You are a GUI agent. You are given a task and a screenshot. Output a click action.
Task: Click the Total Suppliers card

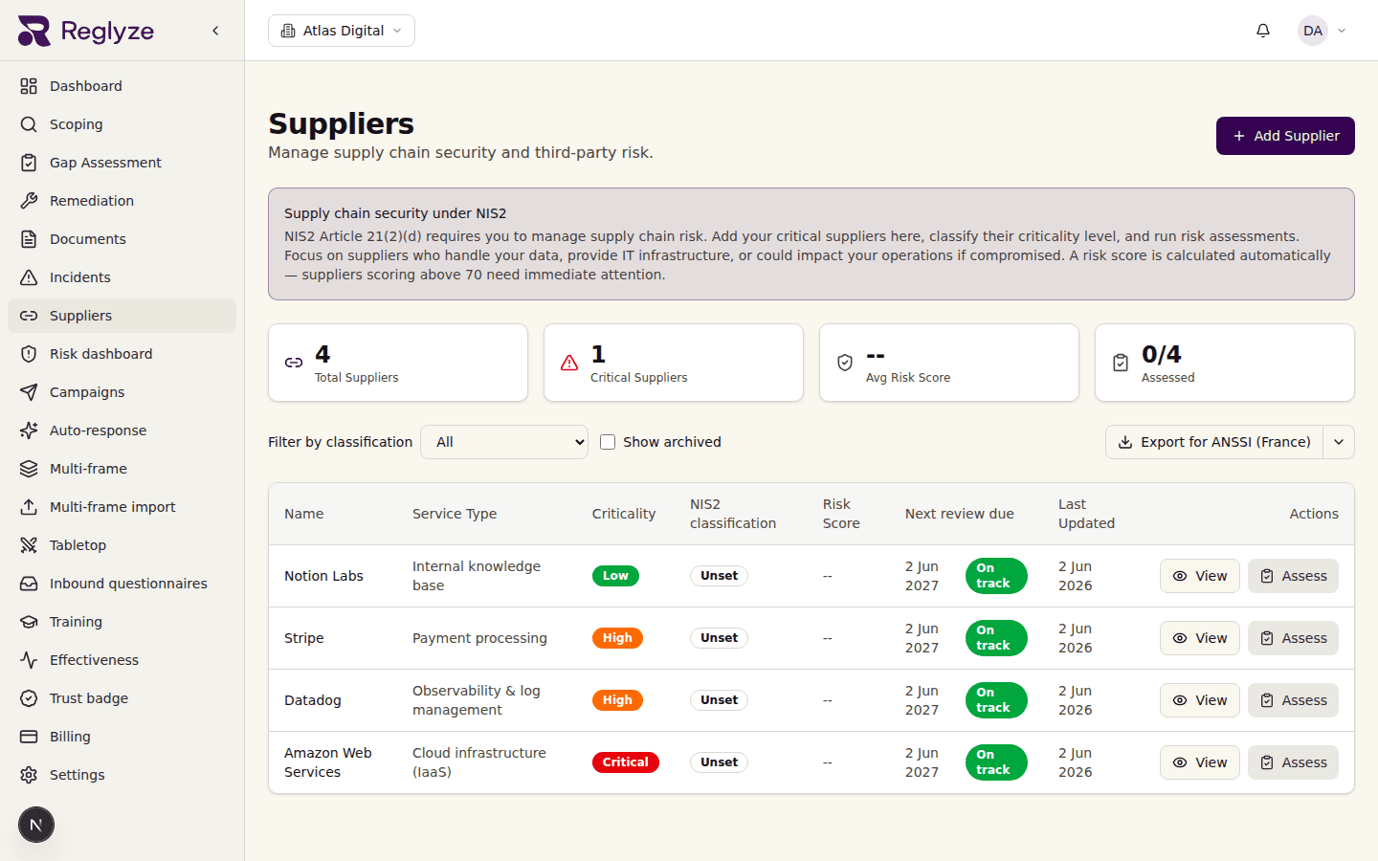(x=398, y=363)
